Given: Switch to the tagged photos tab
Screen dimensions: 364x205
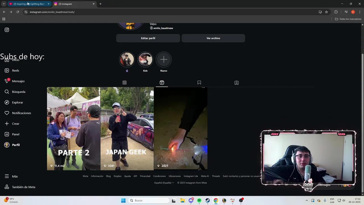Looking at the screenshot, I should point(237,83).
